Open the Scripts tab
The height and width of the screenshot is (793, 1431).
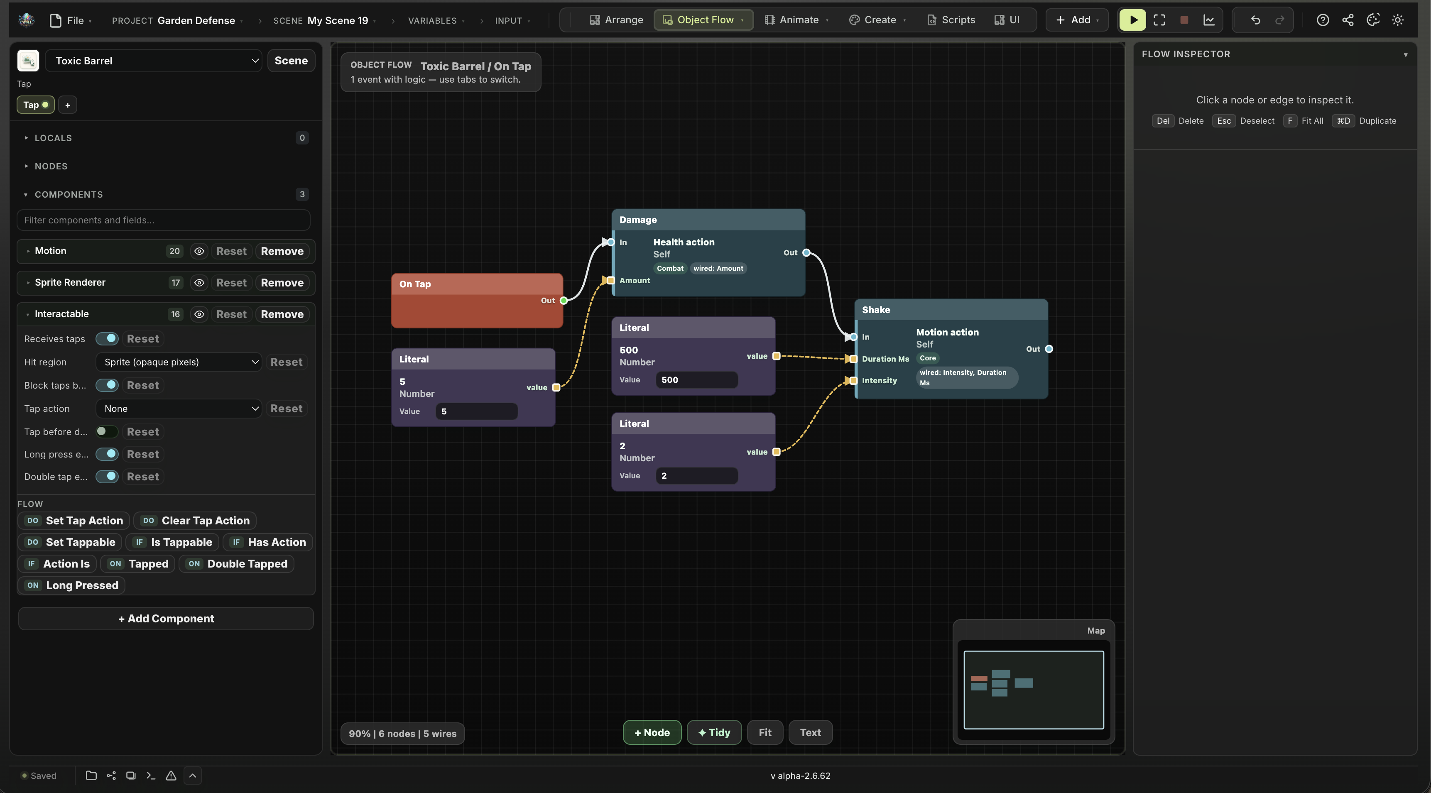point(951,20)
